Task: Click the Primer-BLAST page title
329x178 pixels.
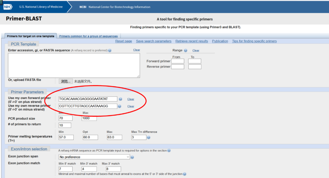Action: (x=24, y=18)
